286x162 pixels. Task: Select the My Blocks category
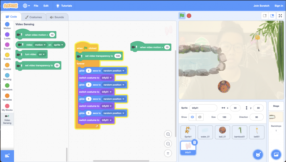(7, 107)
